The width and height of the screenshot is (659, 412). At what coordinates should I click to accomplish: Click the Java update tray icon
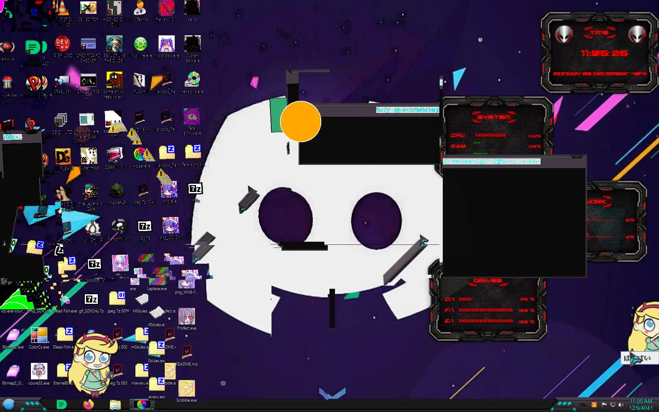click(x=594, y=405)
